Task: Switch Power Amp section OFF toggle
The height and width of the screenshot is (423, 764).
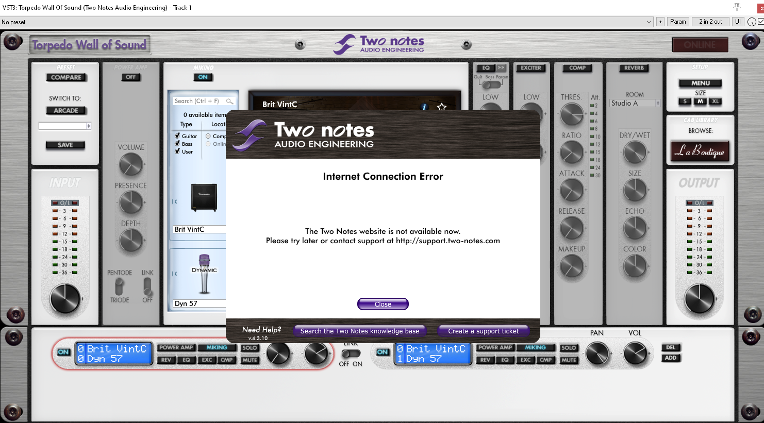Action: tap(131, 77)
